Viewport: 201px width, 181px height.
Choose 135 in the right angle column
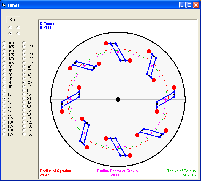click(x=27, y=126)
